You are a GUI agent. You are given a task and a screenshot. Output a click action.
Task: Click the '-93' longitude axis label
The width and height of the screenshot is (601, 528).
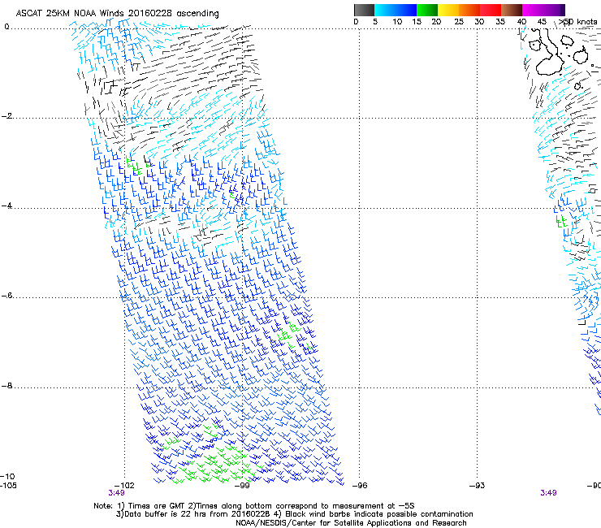pos(478,486)
